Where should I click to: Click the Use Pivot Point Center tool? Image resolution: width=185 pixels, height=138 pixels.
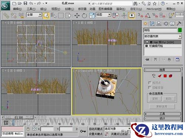tap(115, 15)
